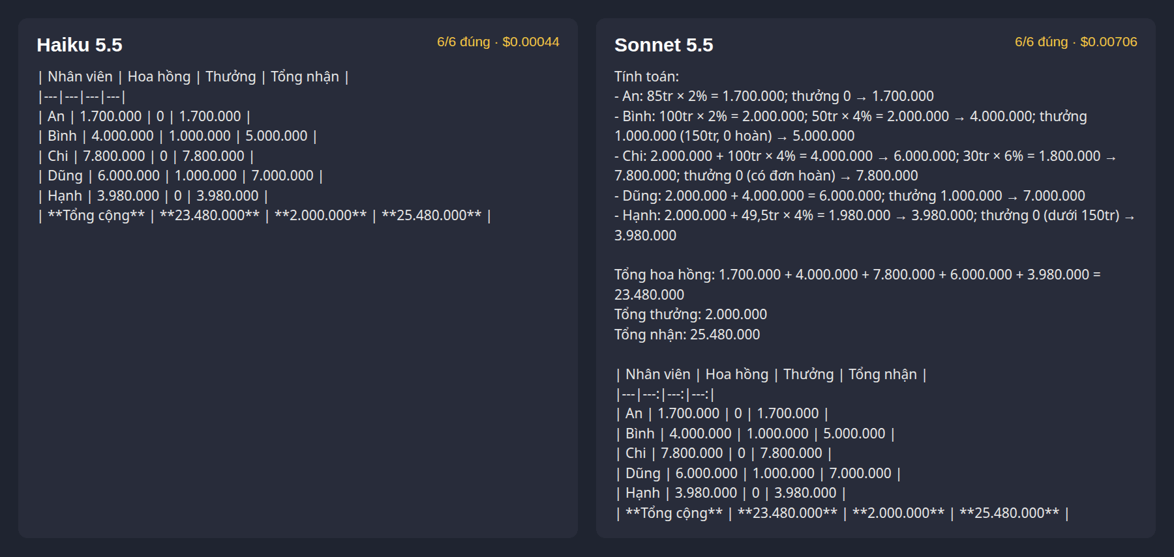Viewport: 1174px width, 557px height.
Task: Select the Dũng row in Sonnet table
Action: pyautogui.click(x=759, y=474)
